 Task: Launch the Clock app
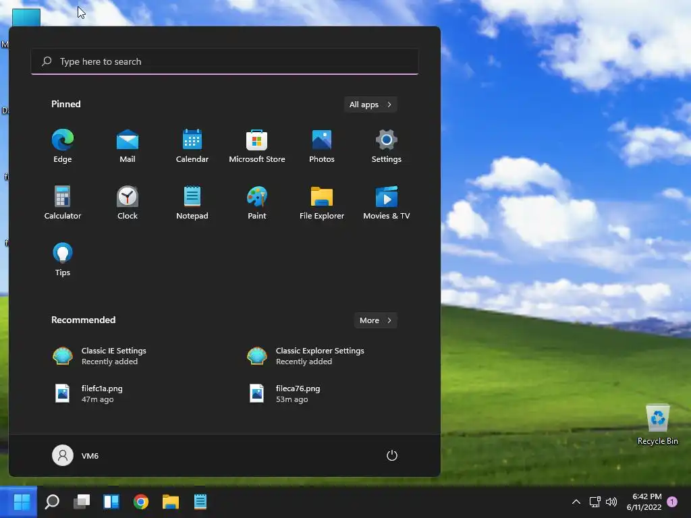(x=128, y=202)
